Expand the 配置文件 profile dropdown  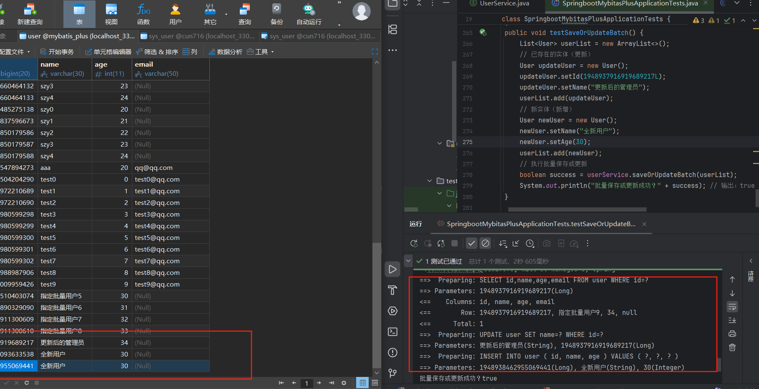click(15, 52)
